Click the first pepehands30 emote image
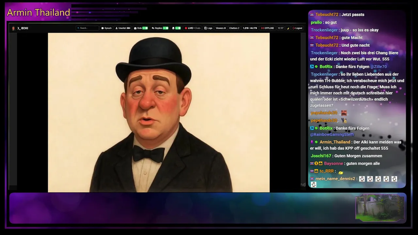Image resolution: width=418 pixels, height=235 pixels. coord(344,113)
